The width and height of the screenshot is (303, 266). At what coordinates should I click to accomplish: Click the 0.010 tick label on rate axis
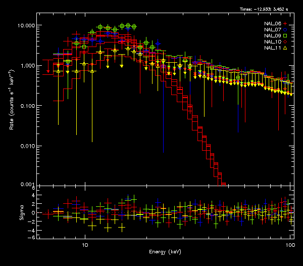pos(28,146)
